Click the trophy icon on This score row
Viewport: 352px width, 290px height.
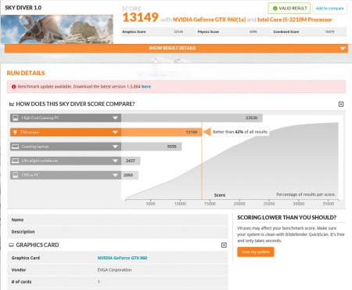tap(16, 132)
